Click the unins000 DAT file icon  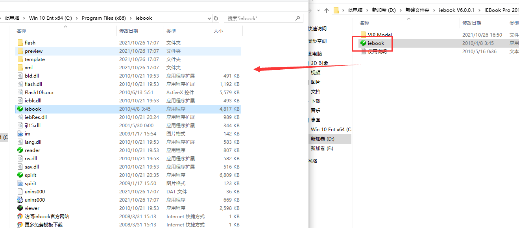20,191
